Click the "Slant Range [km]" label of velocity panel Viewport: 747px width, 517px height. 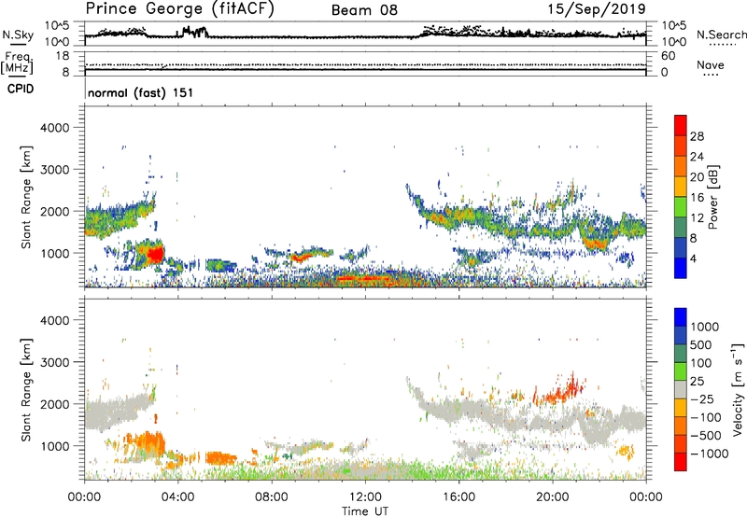pos(26,389)
